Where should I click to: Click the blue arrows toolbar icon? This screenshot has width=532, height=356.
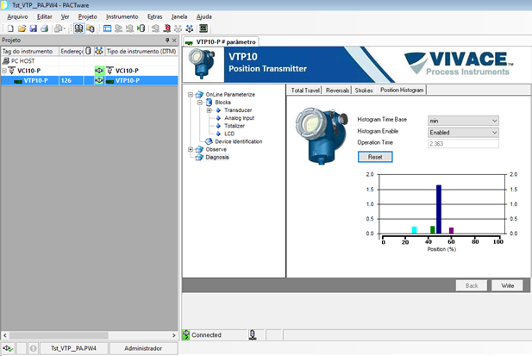(x=190, y=28)
